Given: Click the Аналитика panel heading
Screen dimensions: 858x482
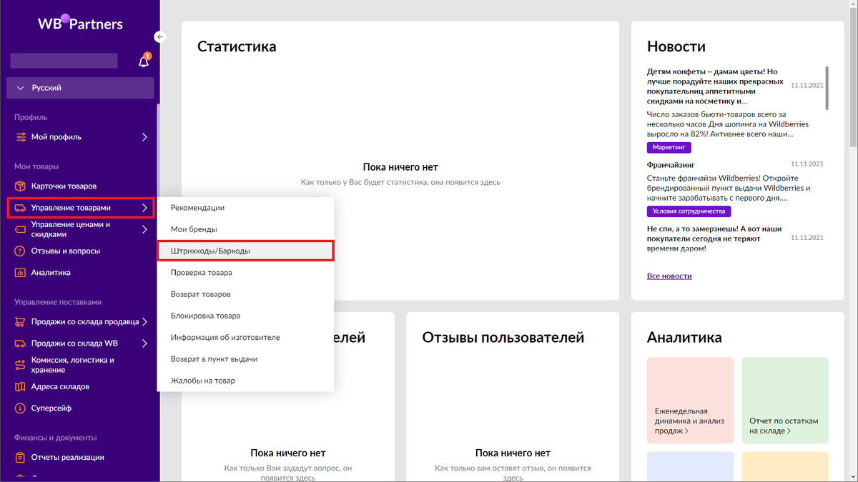Looking at the screenshot, I should click(684, 337).
